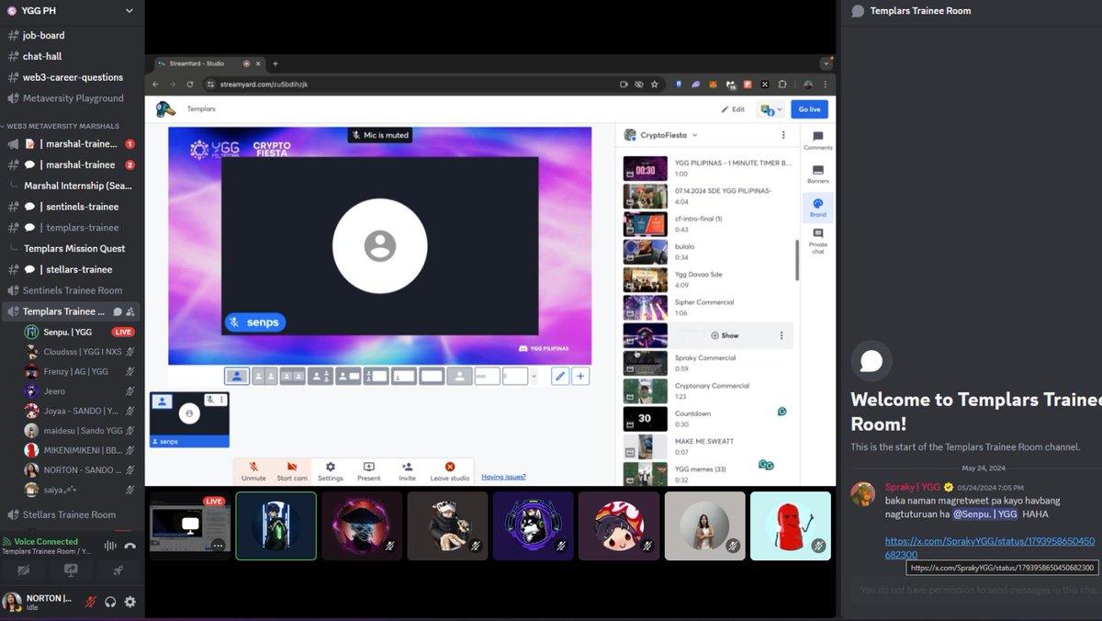Open the Having issues? link
This screenshot has width=1102, height=621.
pos(504,477)
